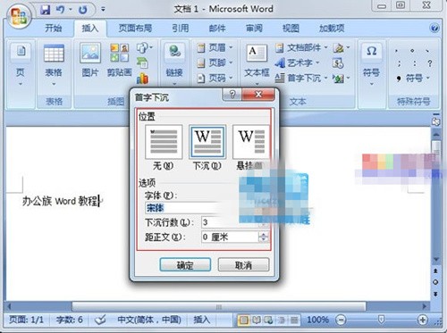Open the Omega 符号 symbol icon

pos(371,51)
